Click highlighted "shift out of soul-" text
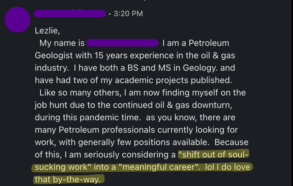293x186 pixels. tap(213, 155)
